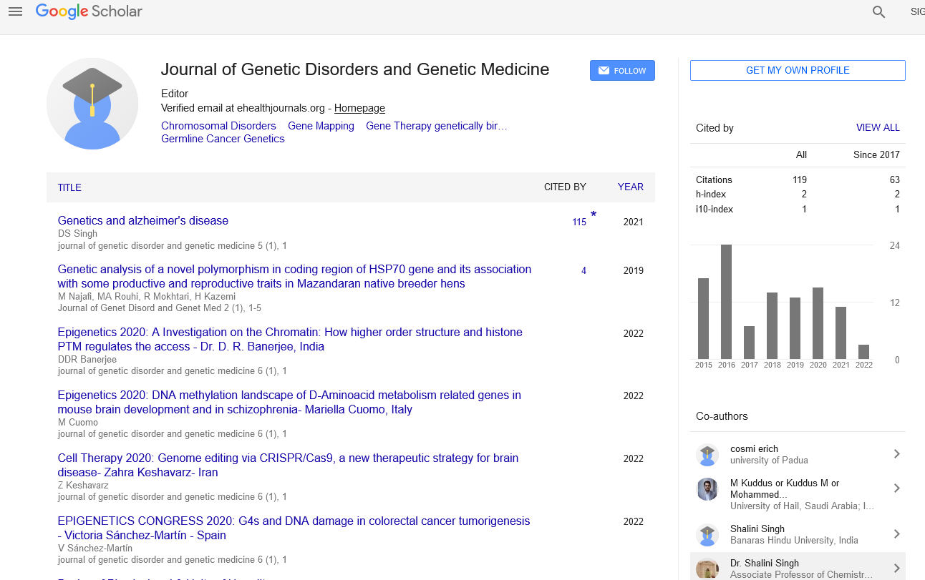Expand chevron for cosmi erich
This screenshot has width=925, height=580.
click(896, 454)
